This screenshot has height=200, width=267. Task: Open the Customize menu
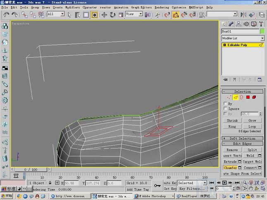[x=179, y=7]
